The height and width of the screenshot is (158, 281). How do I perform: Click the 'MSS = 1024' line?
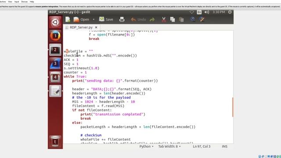point(104,102)
